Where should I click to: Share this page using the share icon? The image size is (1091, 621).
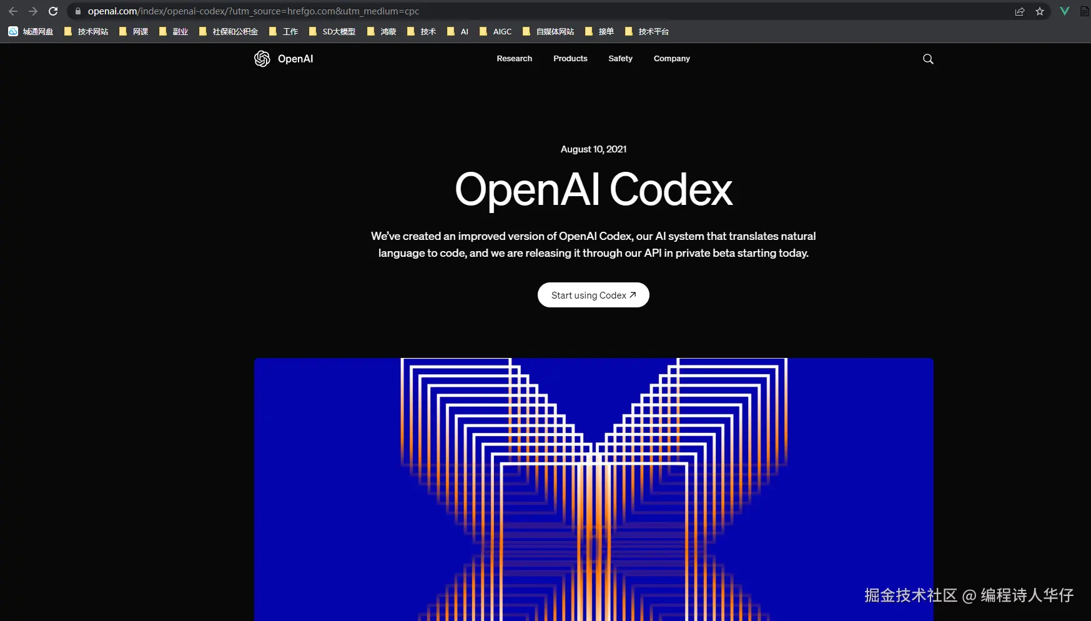pyautogui.click(x=1020, y=11)
